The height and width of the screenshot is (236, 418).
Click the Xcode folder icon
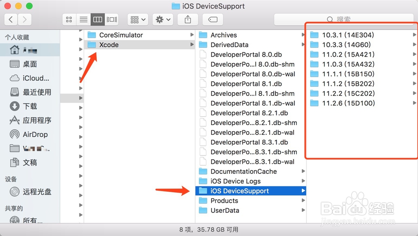(92, 45)
